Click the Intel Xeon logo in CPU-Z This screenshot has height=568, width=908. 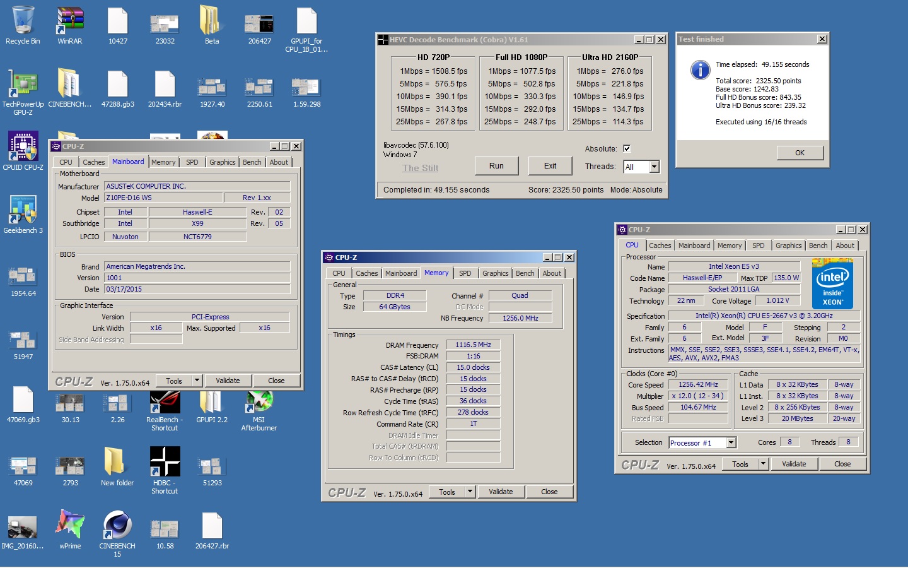tap(832, 283)
